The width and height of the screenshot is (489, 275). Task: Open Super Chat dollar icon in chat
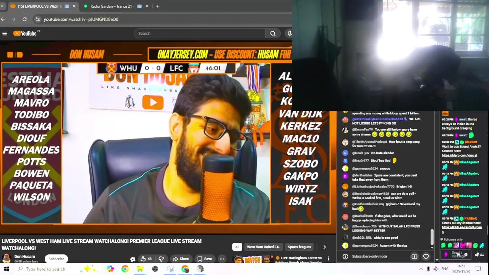414,256
